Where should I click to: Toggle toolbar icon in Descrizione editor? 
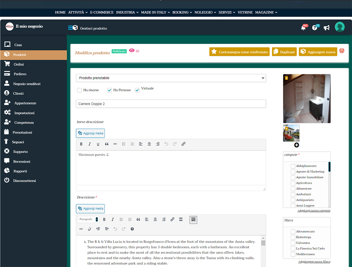point(193,220)
